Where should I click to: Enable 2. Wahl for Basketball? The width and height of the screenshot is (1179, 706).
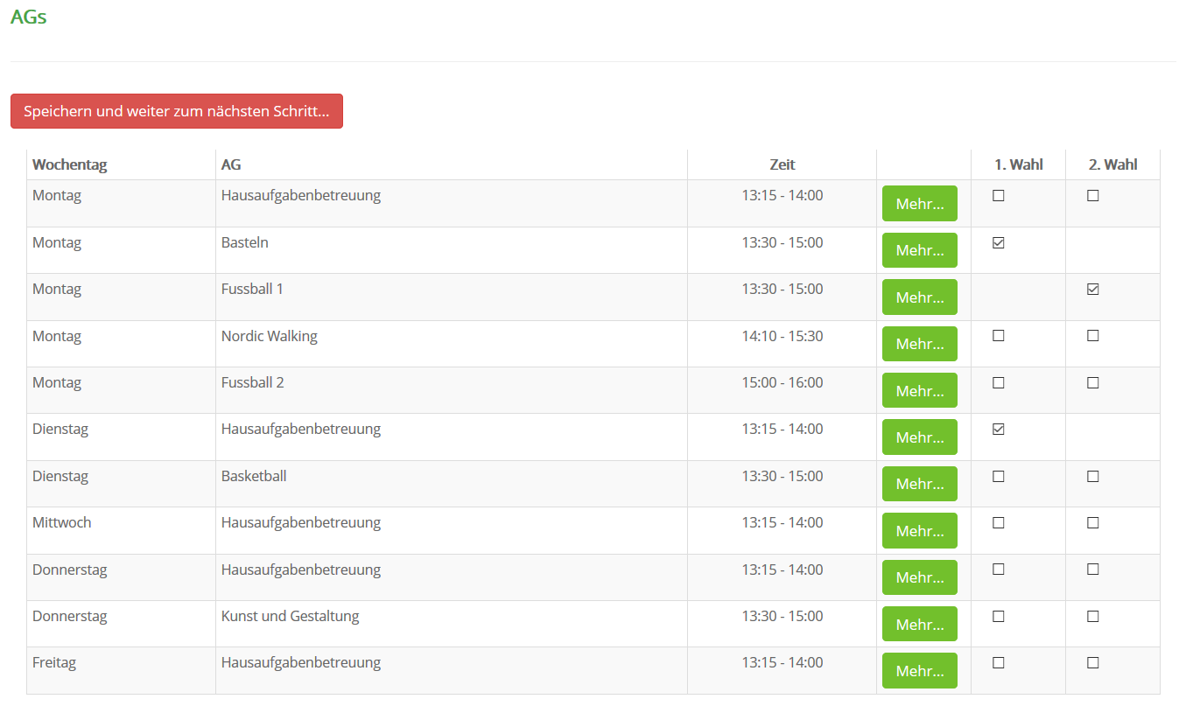(x=1092, y=477)
